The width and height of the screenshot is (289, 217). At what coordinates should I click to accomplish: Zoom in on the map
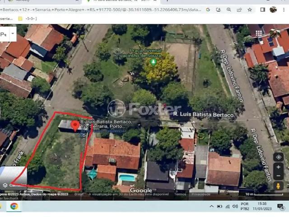[x=278, y=167]
